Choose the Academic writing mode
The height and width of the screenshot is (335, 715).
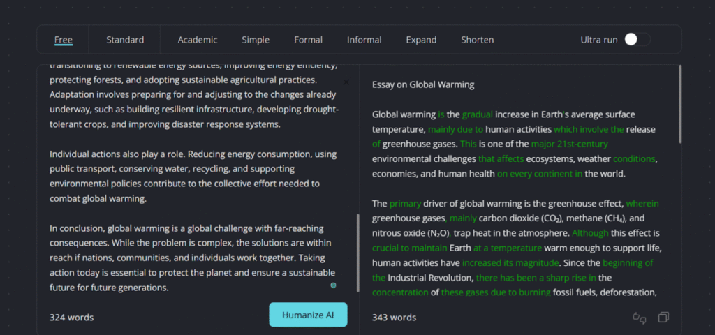click(x=198, y=40)
